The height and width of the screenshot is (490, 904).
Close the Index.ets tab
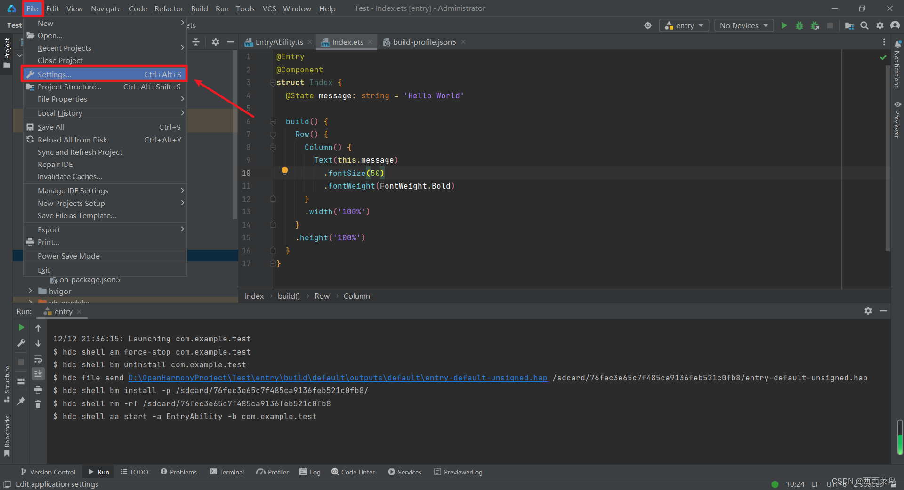(x=370, y=42)
